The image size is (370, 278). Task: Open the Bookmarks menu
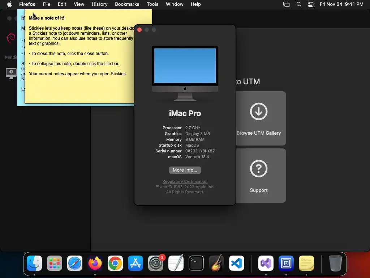tap(127, 4)
